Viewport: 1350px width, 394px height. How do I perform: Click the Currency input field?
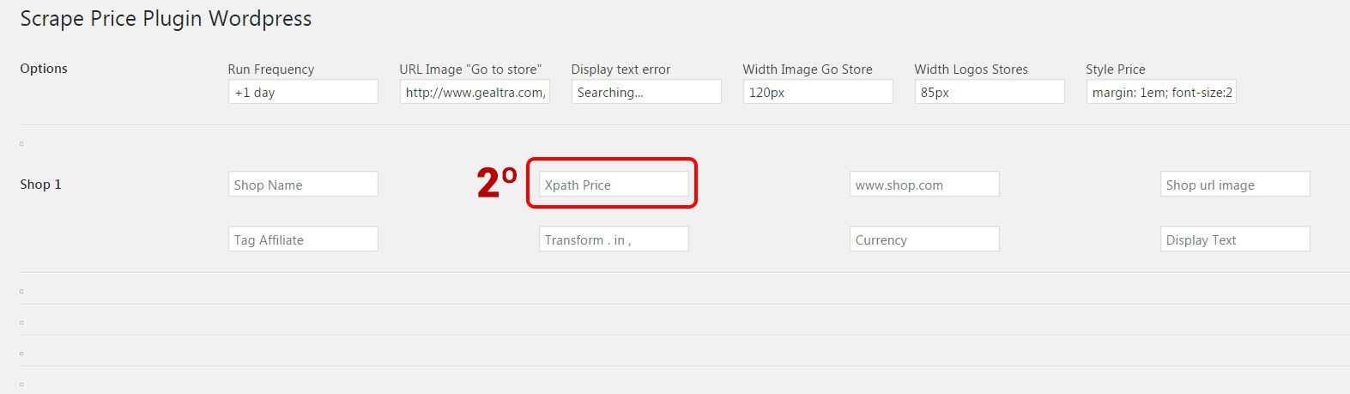click(924, 239)
